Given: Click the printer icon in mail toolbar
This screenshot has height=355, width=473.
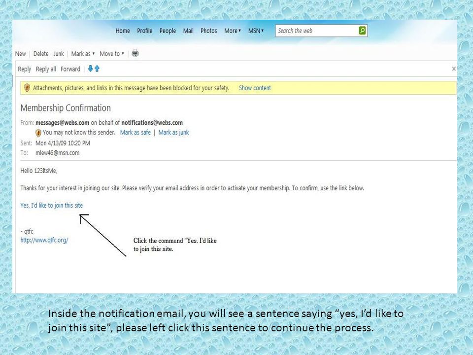Looking at the screenshot, I should [x=135, y=53].
